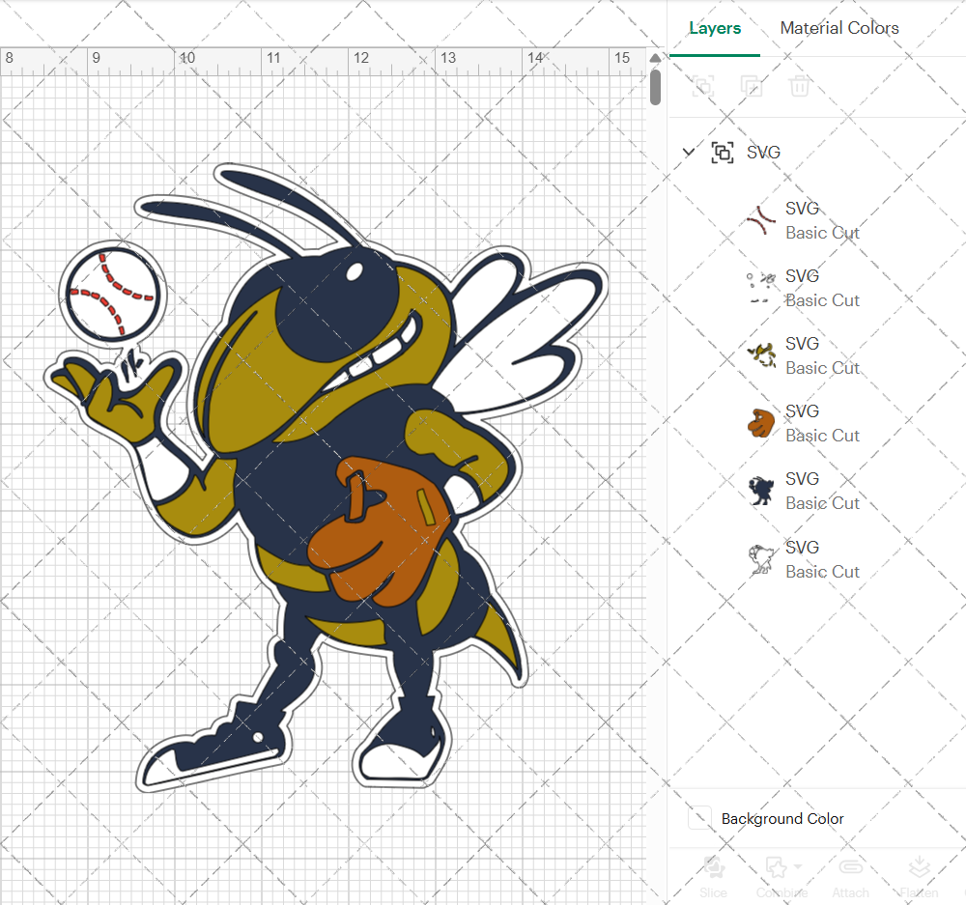966x905 pixels.
Task: Click the Duplicate layer icon
Action: (x=751, y=86)
